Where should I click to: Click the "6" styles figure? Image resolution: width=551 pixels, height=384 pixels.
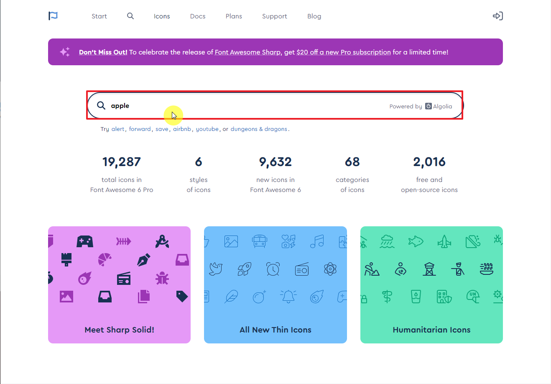(199, 162)
